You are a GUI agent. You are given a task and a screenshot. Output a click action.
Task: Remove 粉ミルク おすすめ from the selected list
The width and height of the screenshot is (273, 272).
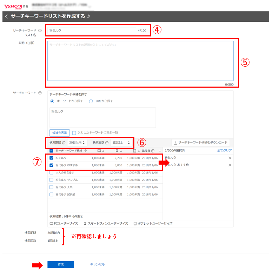tap(230, 165)
